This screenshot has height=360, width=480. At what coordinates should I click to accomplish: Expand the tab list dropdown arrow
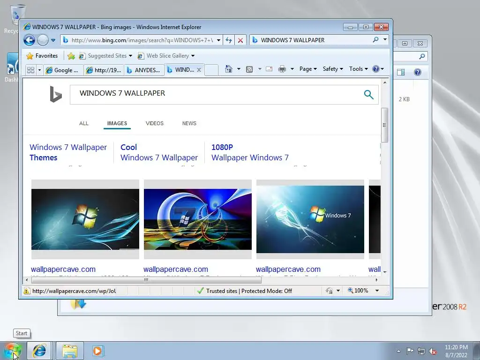click(x=39, y=70)
